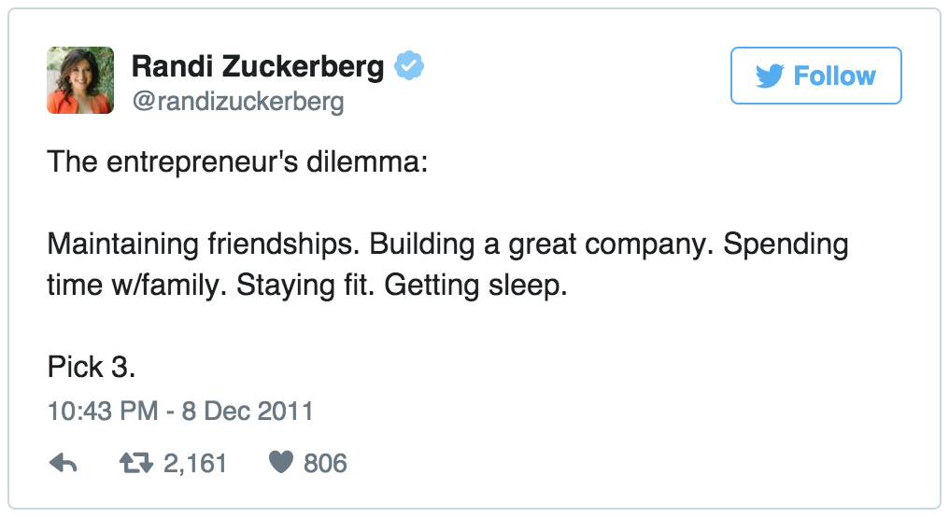Click the "Pick 3." text
This screenshot has height=517, width=949.
[x=92, y=367]
